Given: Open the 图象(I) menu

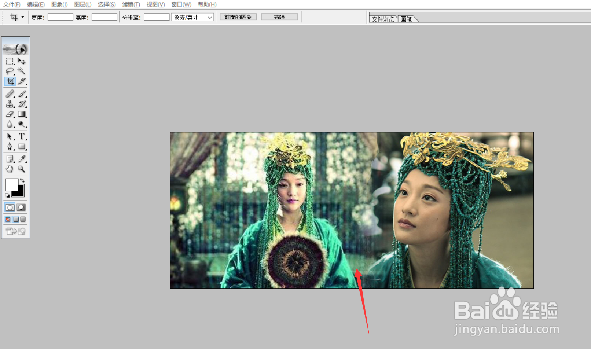Looking at the screenshot, I should pyautogui.click(x=59, y=4).
